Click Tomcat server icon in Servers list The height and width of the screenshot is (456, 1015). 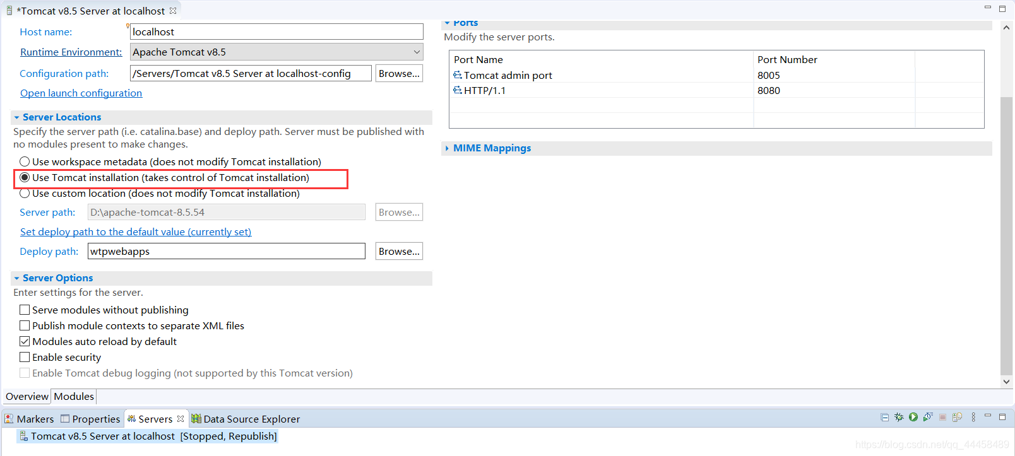coord(23,436)
